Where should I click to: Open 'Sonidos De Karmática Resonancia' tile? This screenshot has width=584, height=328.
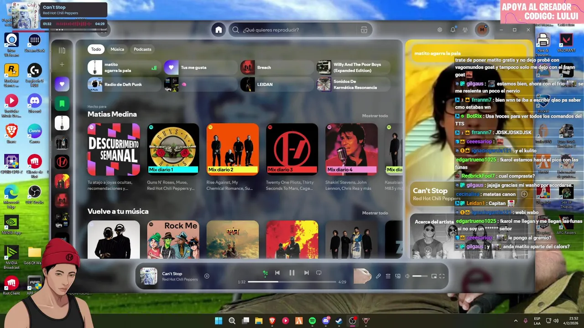pos(354,84)
